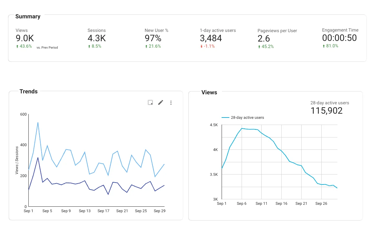Screen dimensions: 370x227
Task: Click the chart selection tool icon in Trends
Action: pos(150,103)
